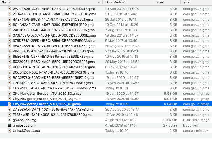Click the NDIF Disk Image kind entry
212x141 pixels.
pyautogui.click(x=196, y=120)
